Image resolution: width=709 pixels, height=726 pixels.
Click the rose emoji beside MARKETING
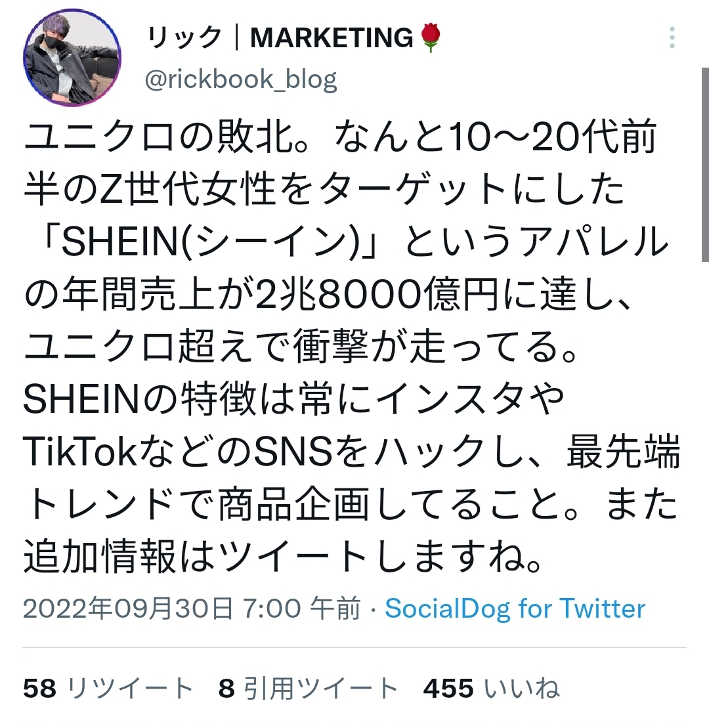pos(431,38)
